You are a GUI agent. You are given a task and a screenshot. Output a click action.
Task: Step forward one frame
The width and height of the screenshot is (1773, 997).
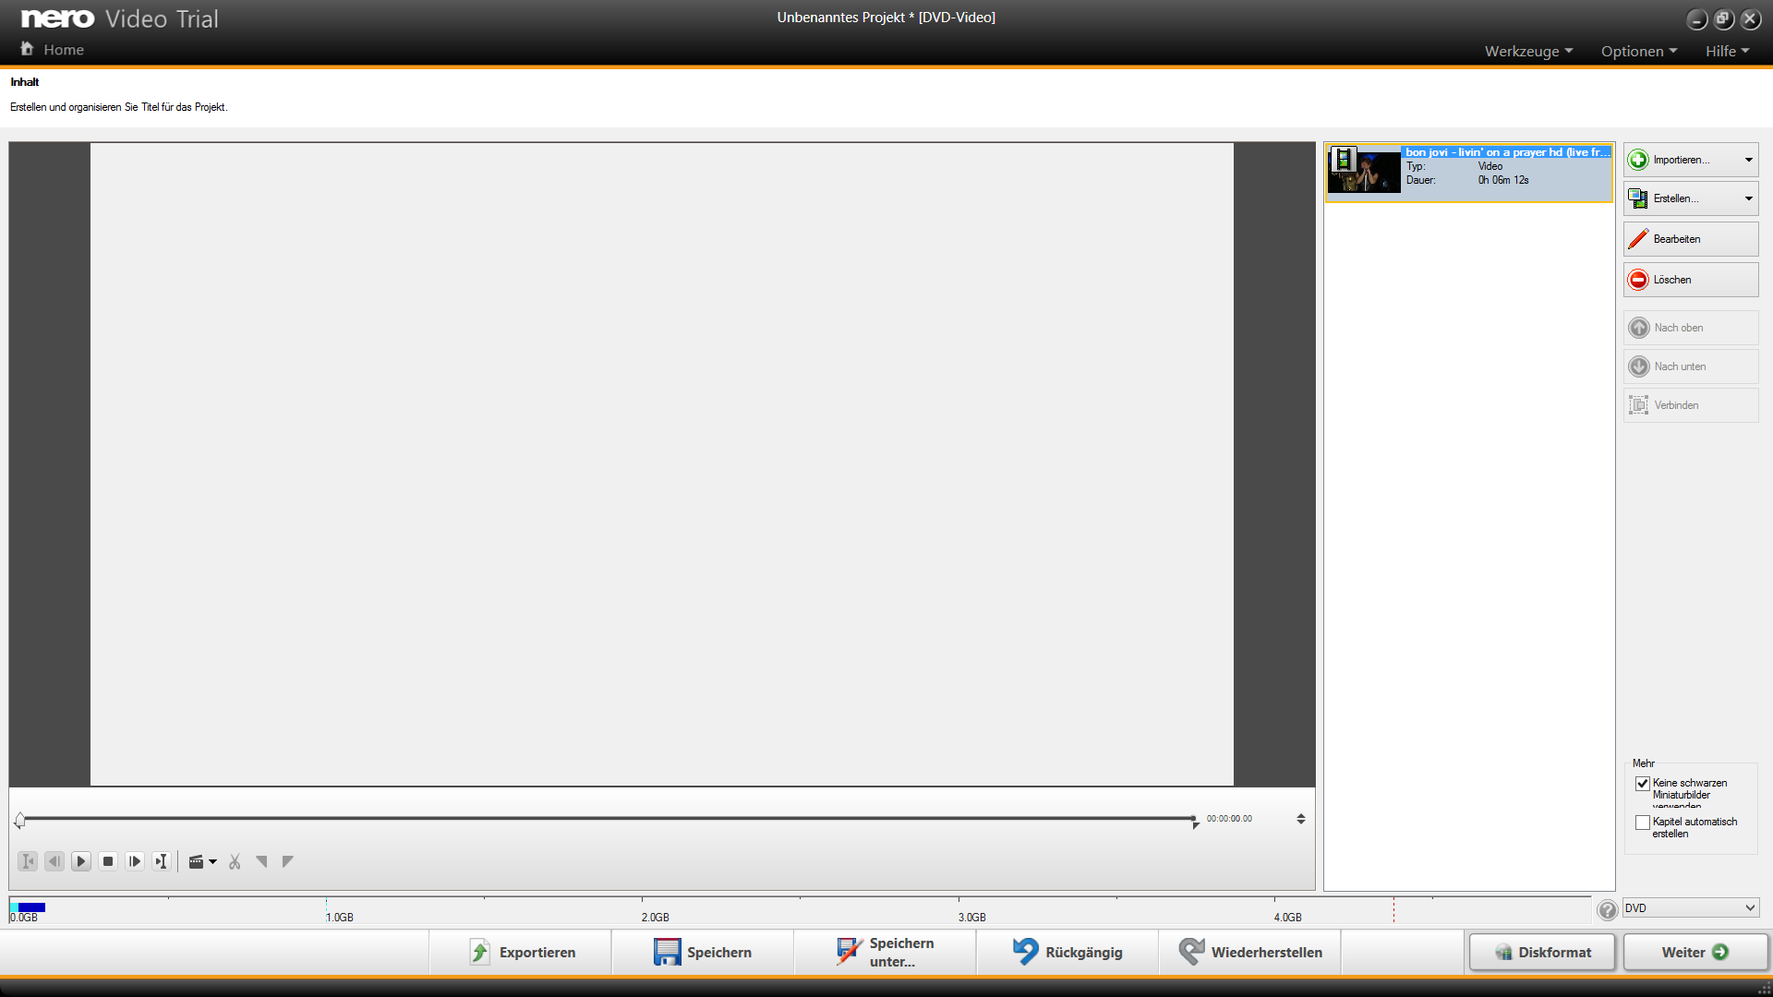(x=135, y=861)
